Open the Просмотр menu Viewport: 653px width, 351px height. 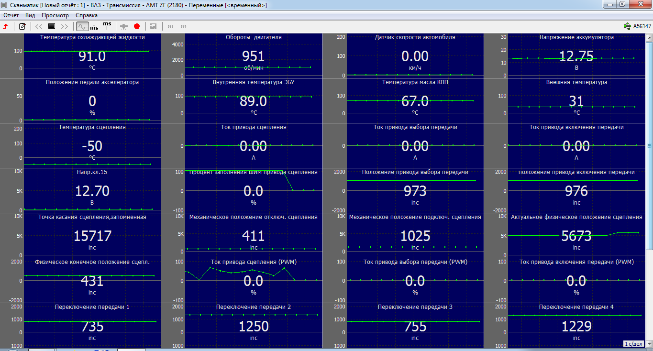55,15
